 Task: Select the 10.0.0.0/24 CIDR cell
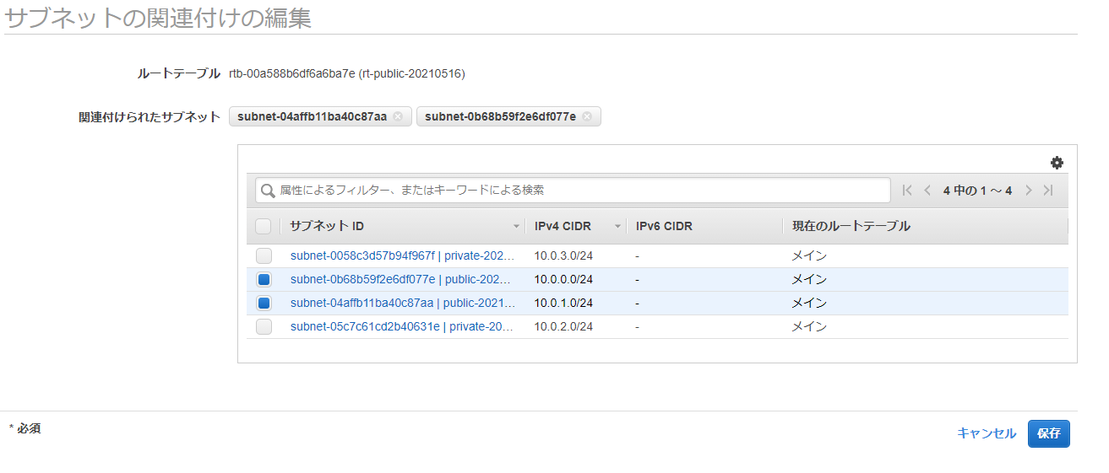click(x=563, y=279)
